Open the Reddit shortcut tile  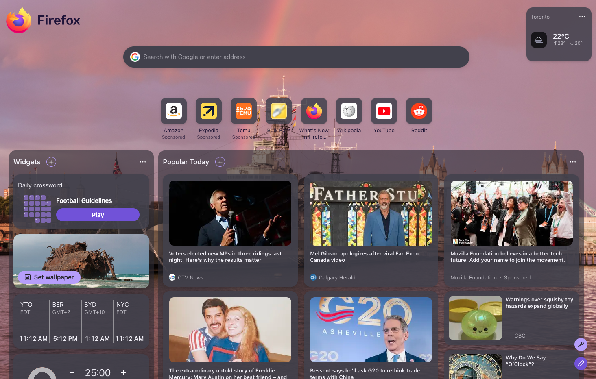(x=419, y=111)
